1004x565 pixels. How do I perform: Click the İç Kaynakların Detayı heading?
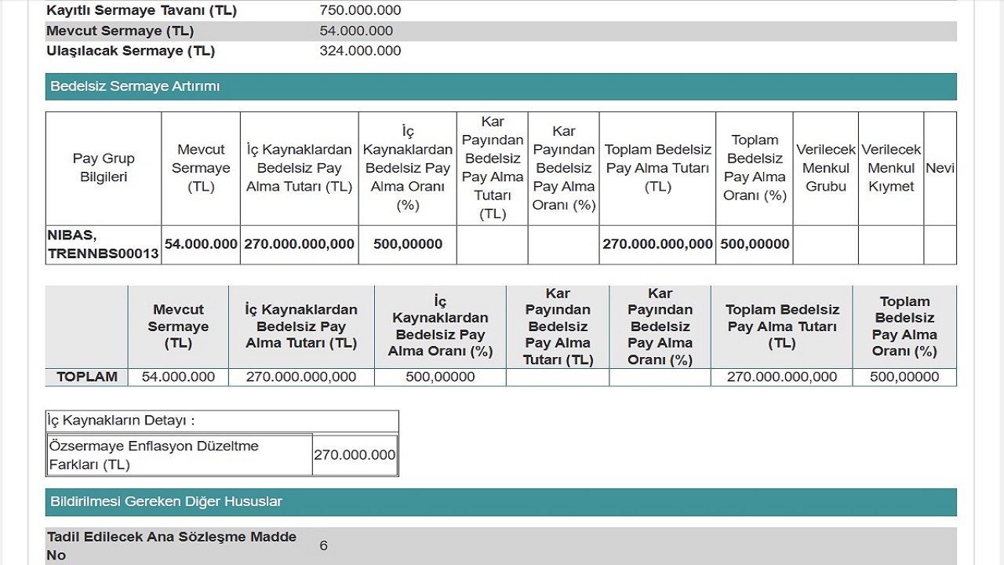pos(121,421)
